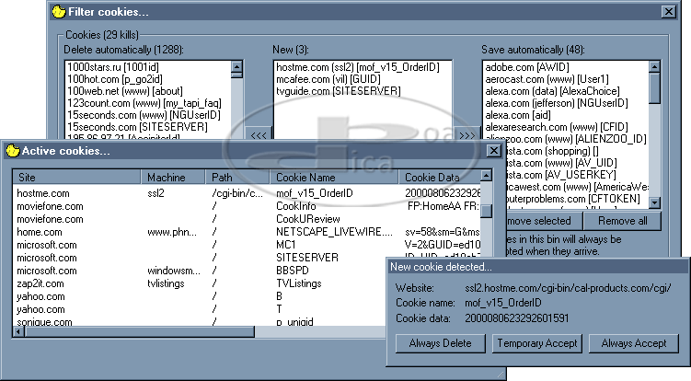The height and width of the screenshot is (381, 691).
Task: Close the Filter cookies window
Action: click(669, 12)
